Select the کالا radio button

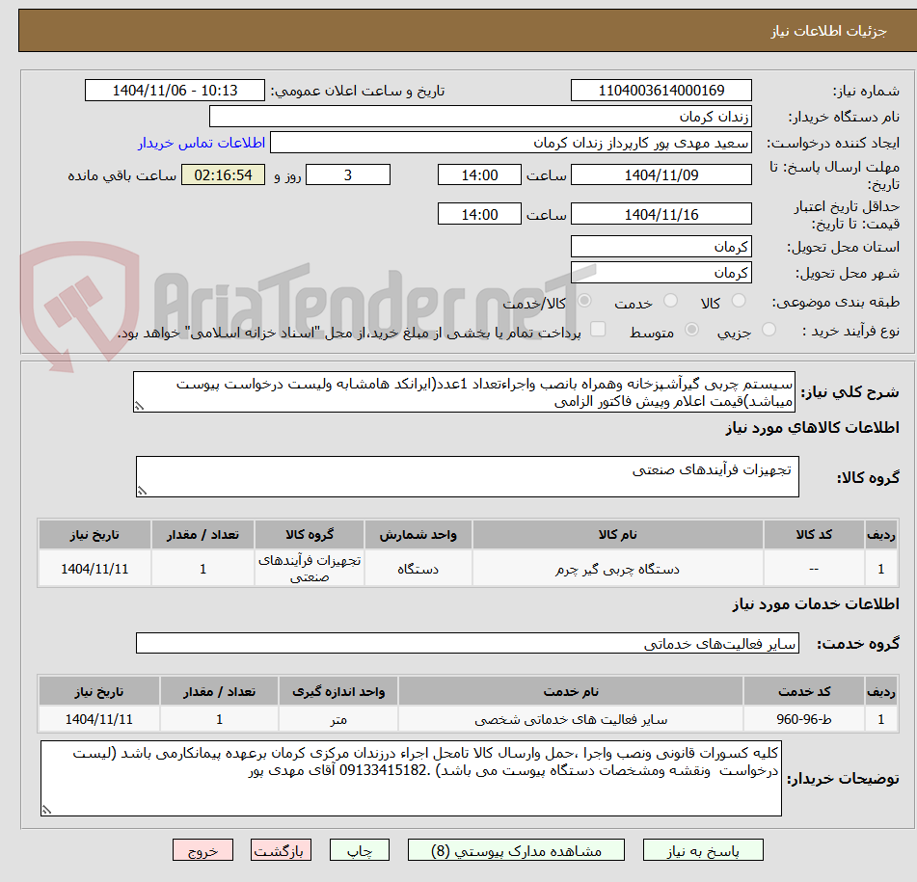coord(739,301)
